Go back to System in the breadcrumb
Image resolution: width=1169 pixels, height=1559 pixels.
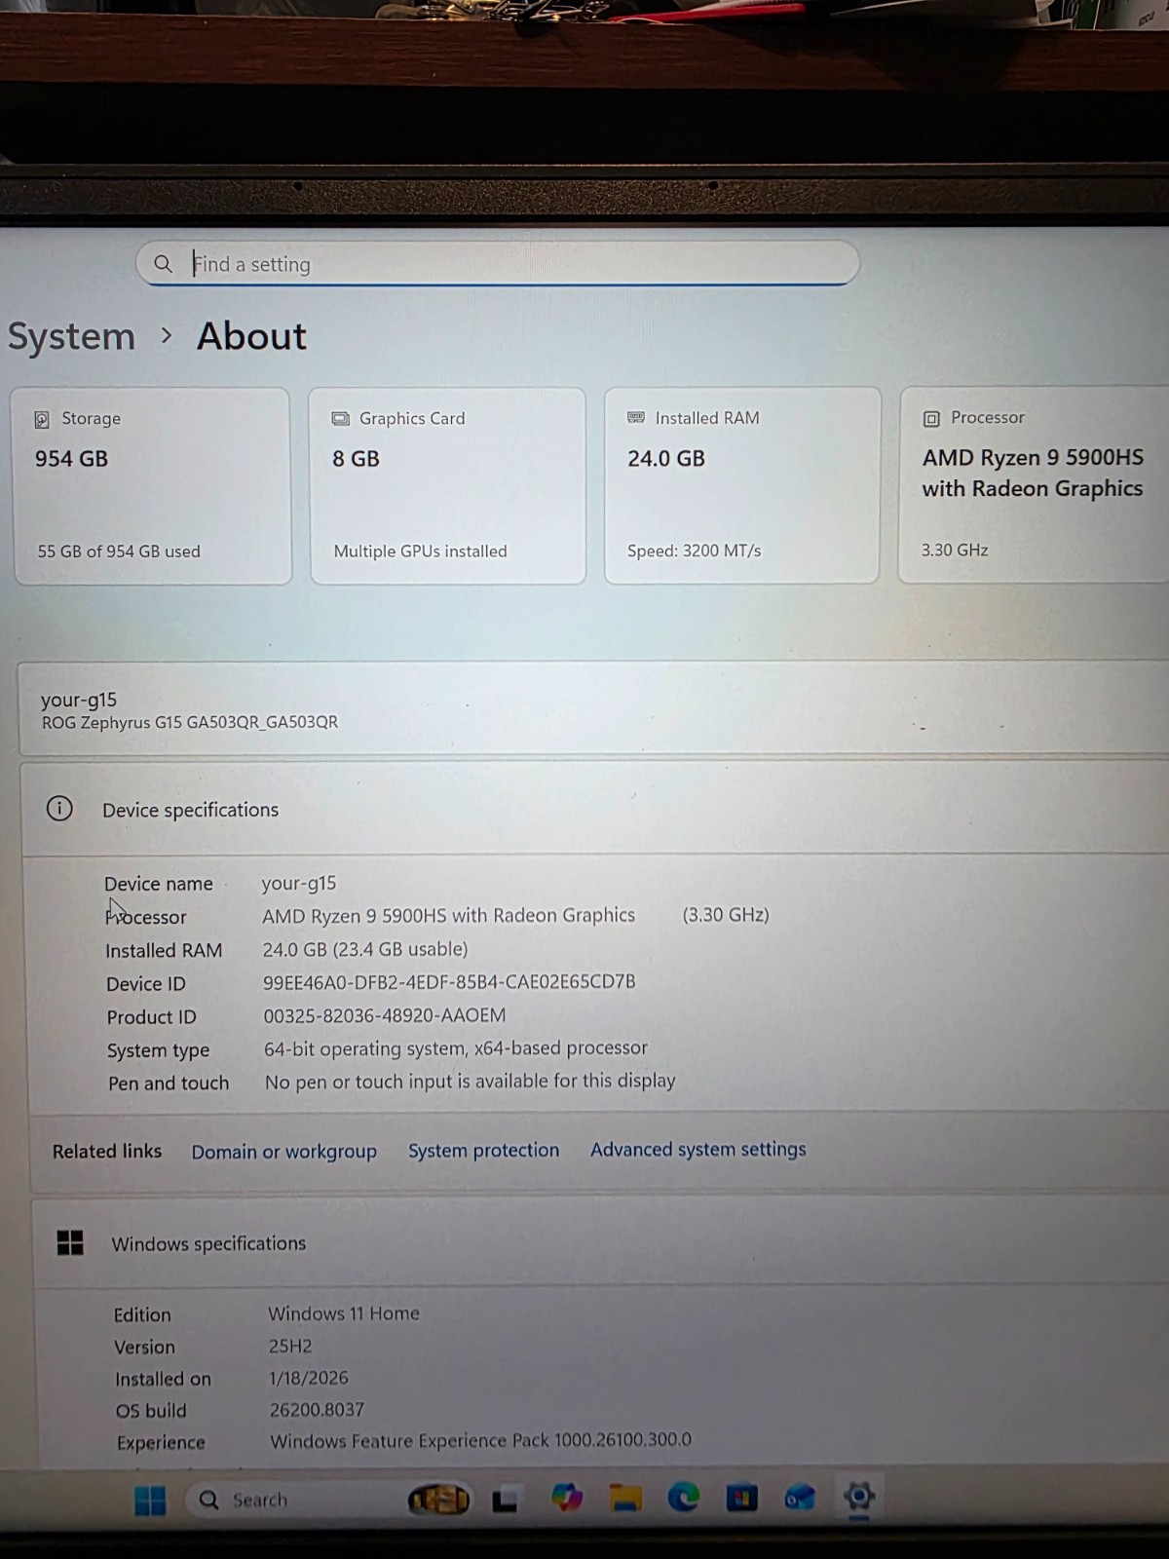click(71, 337)
